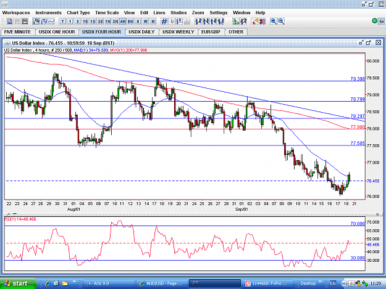The height and width of the screenshot is (289, 386).
Task: Choose the 1H time scale button
Action: click(108, 22)
